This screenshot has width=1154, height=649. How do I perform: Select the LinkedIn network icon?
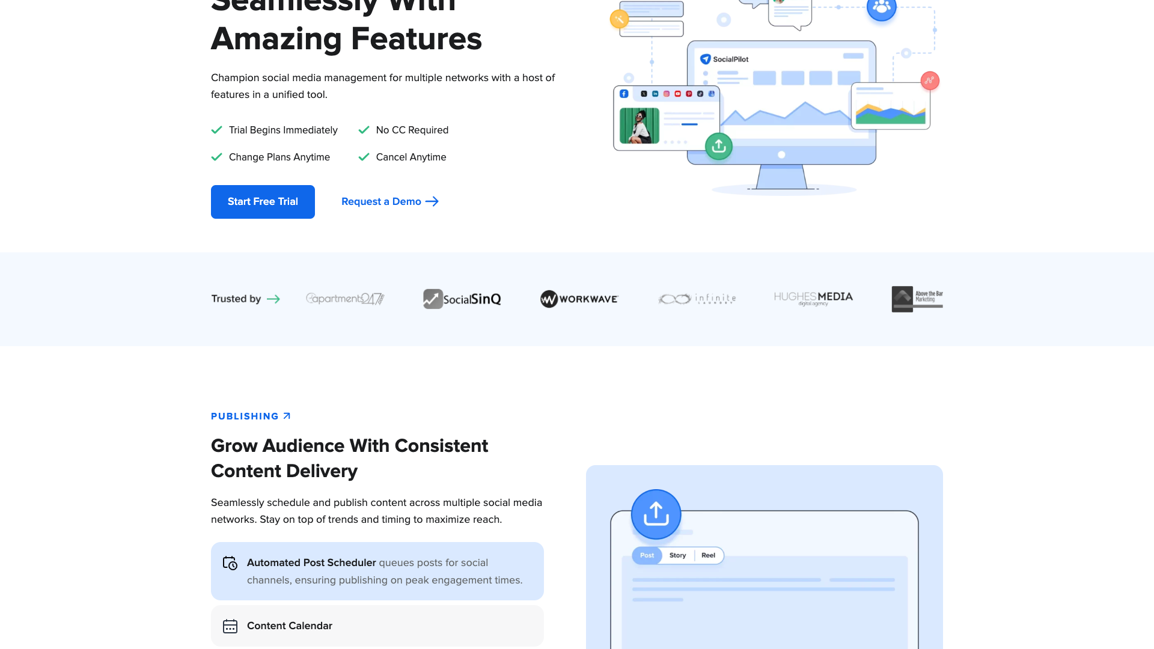coord(655,94)
